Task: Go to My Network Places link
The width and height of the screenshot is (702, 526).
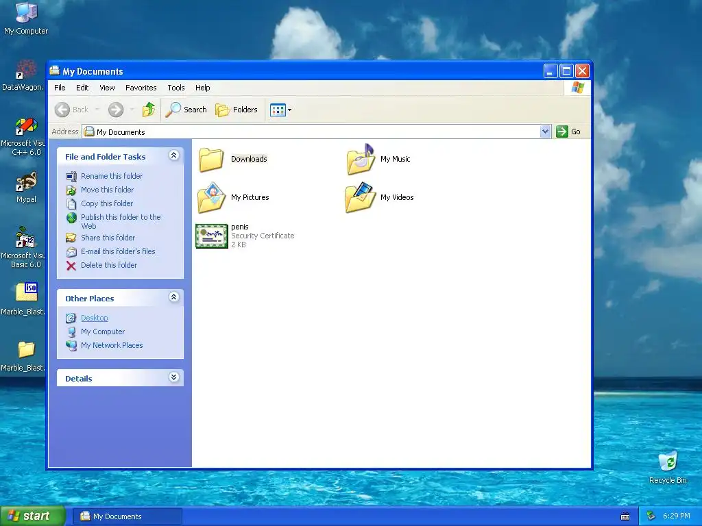Action: click(x=112, y=345)
